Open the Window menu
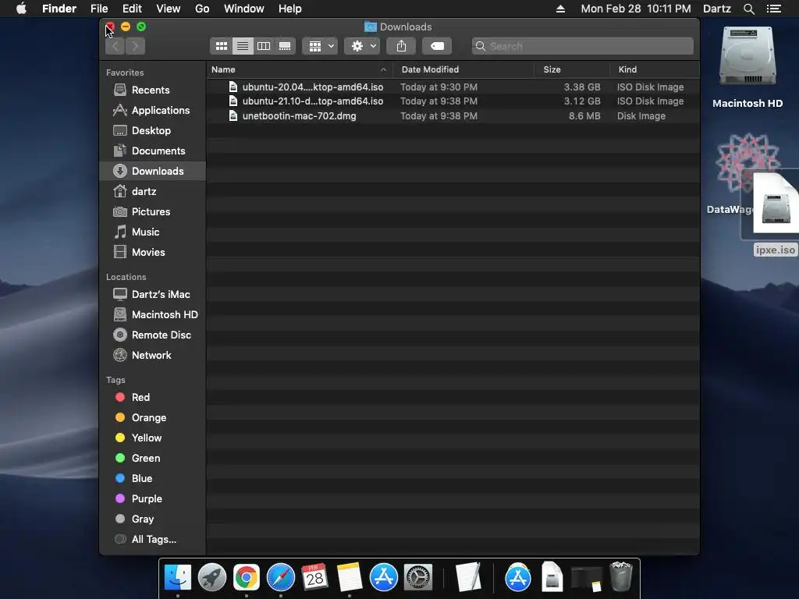799x599 pixels. point(244,9)
